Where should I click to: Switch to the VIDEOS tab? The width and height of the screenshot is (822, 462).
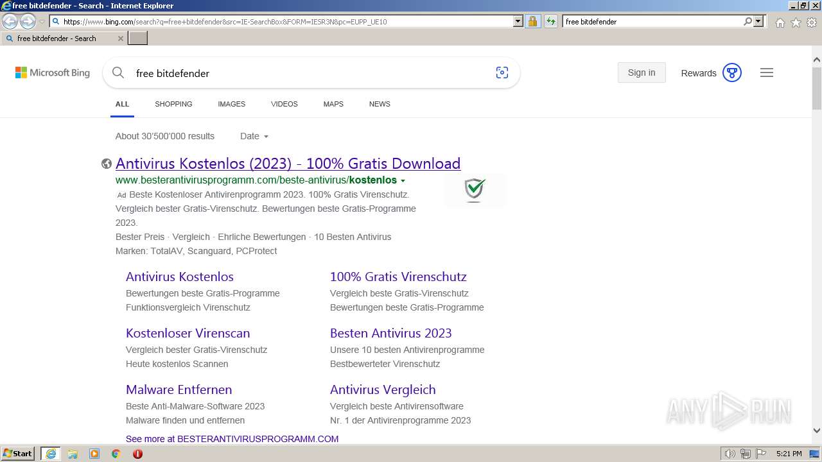(x=284, y=104)
